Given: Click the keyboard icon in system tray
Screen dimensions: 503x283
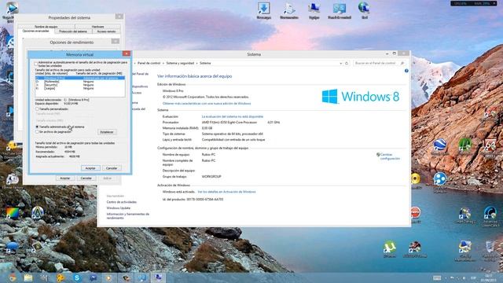Looking at the screenshot, I should 437,277.
